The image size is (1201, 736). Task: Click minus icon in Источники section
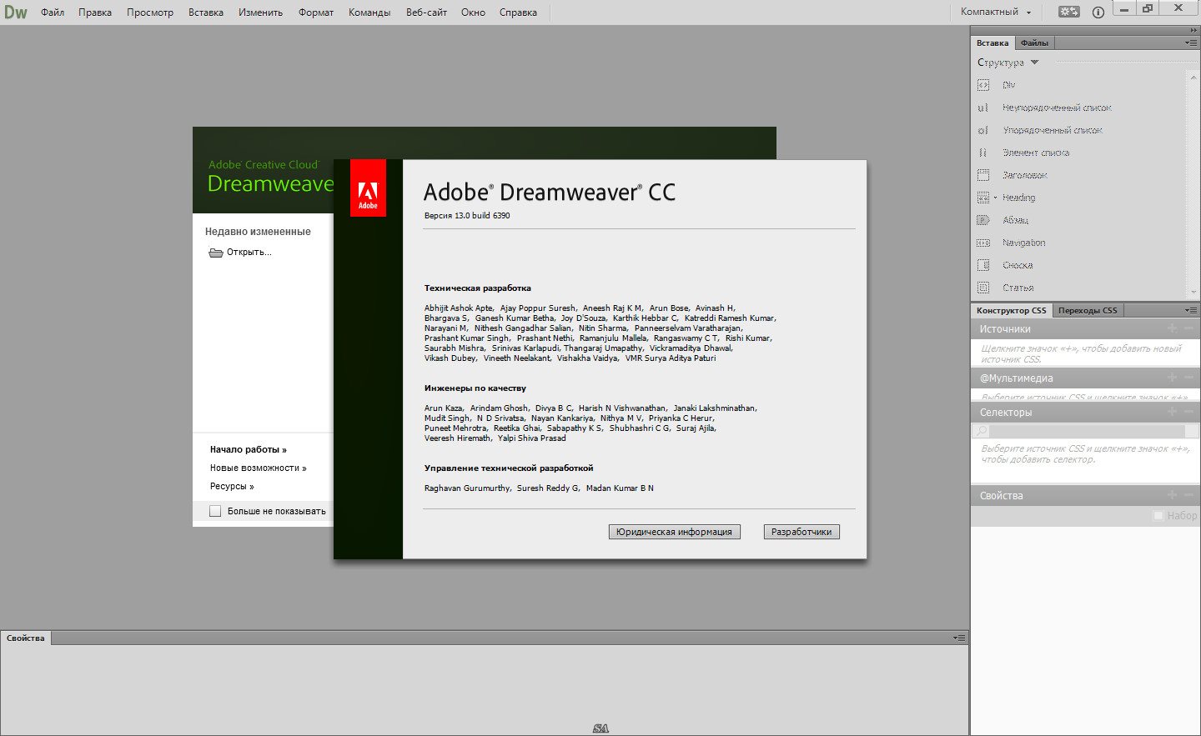click(x=1188, y=328)
